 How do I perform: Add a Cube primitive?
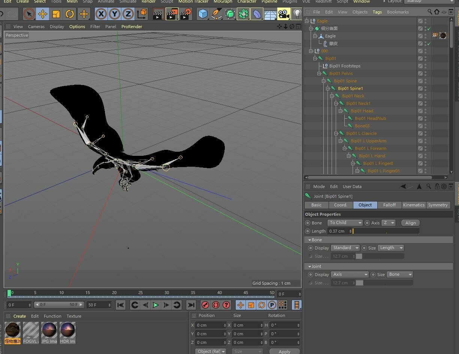point(203,14)
